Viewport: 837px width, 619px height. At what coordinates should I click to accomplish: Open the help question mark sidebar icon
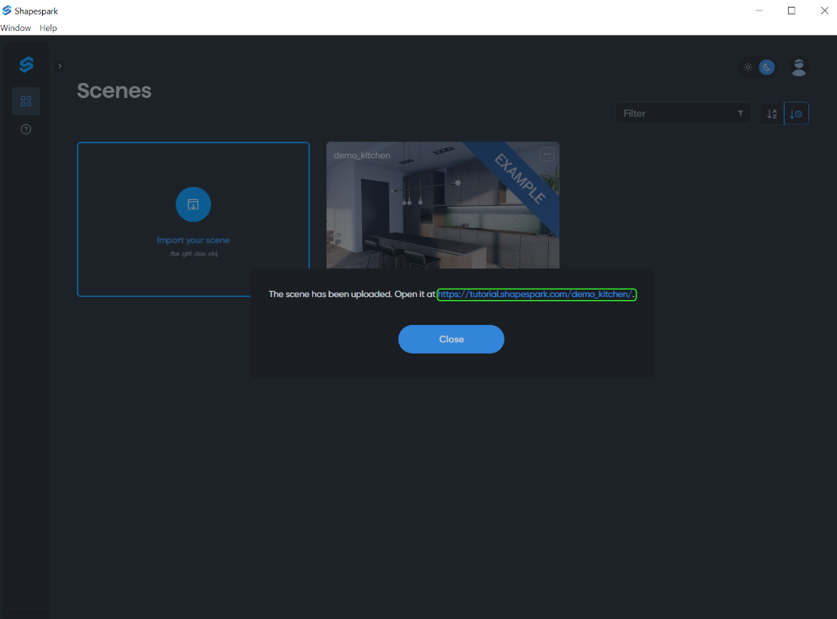pyautogui.click(x=26, y=129)
